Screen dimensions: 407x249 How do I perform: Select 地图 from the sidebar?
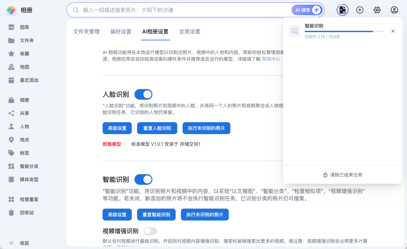pyautogui.click(x=23, y=67)
